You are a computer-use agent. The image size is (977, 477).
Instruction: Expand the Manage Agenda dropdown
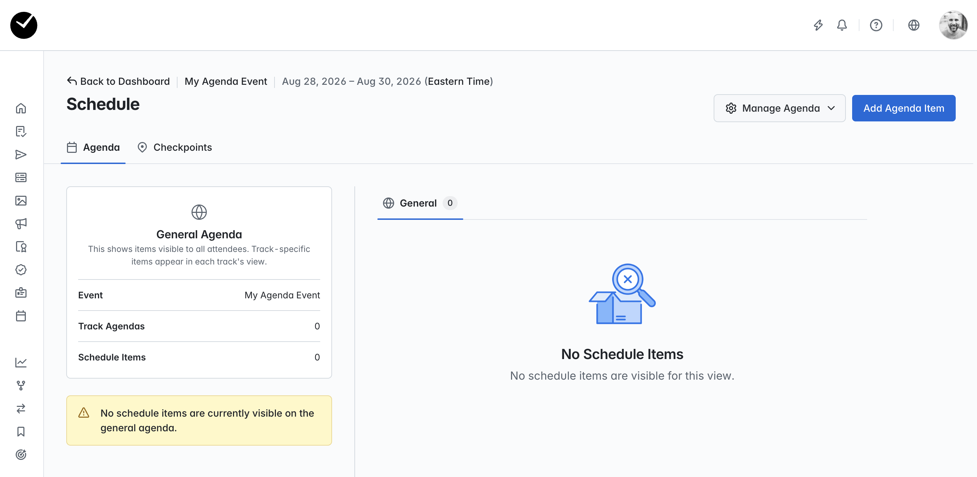779,108
